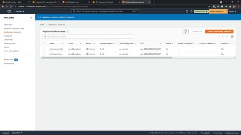This screenshot has height=135, width=241.
Task: Open Privacy Policy footer link
Action: coord(206,133)
